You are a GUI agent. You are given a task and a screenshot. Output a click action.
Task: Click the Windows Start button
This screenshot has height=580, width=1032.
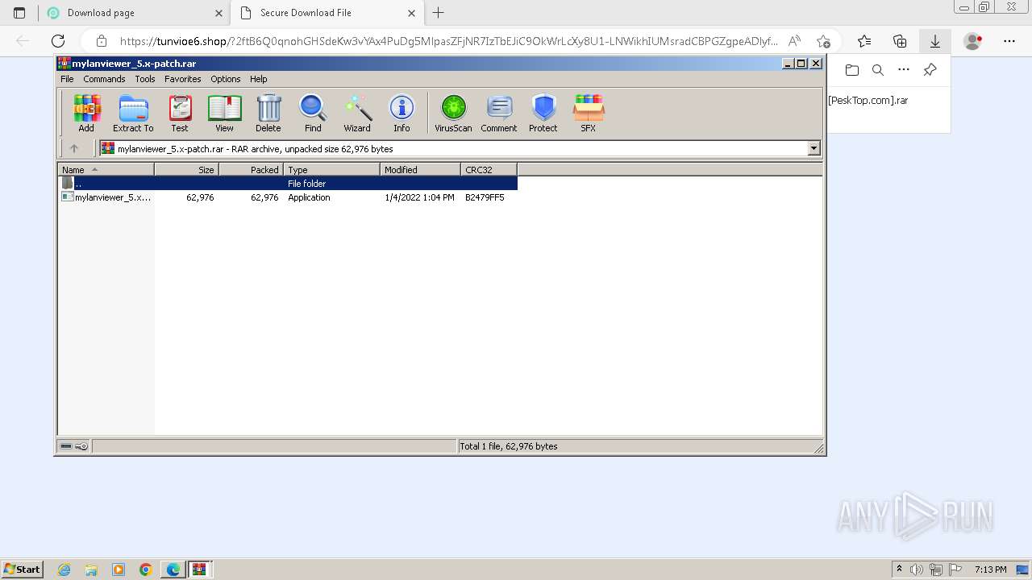pyautogui.click(x=23, y=569)
